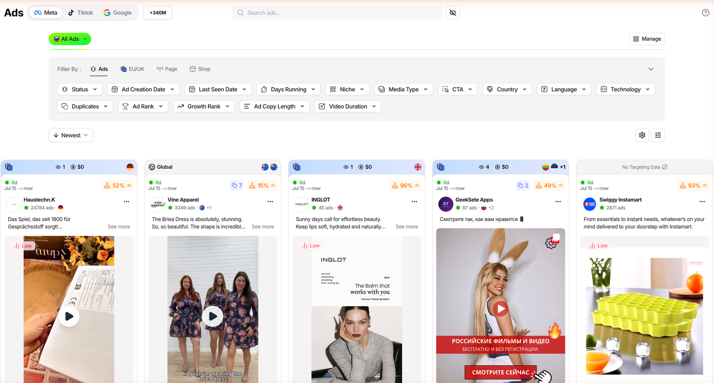Viewport: 714px width, 383px height.
Task: Click the Manage button
Action: coord(647,39)
